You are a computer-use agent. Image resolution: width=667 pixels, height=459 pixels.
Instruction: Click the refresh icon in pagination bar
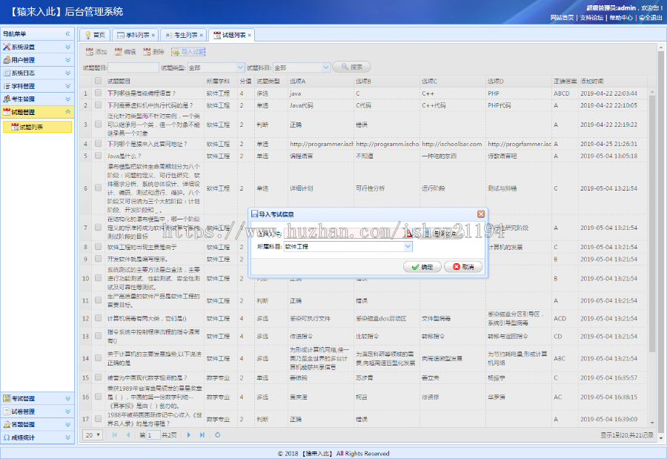[x=217, y=435]
